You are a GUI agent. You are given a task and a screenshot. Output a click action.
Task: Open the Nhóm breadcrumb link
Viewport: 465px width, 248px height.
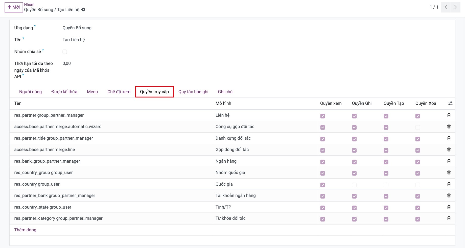click(x=29, y=5)
